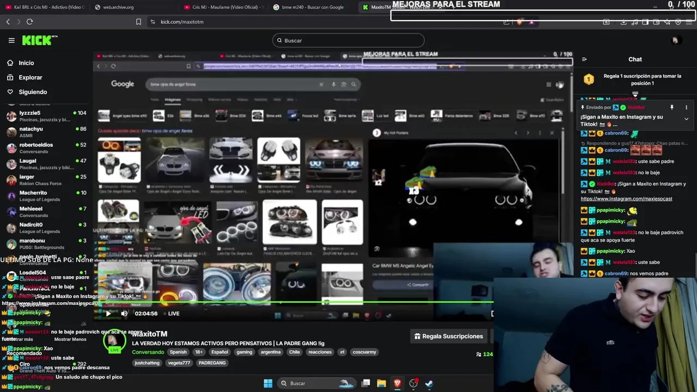Mute the stream volume

click(124, 314)
